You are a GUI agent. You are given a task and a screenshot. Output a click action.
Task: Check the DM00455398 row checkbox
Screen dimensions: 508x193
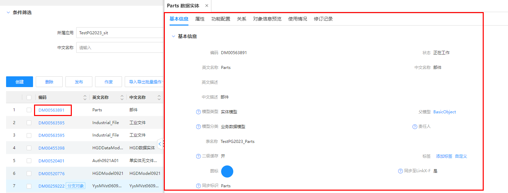29,148
